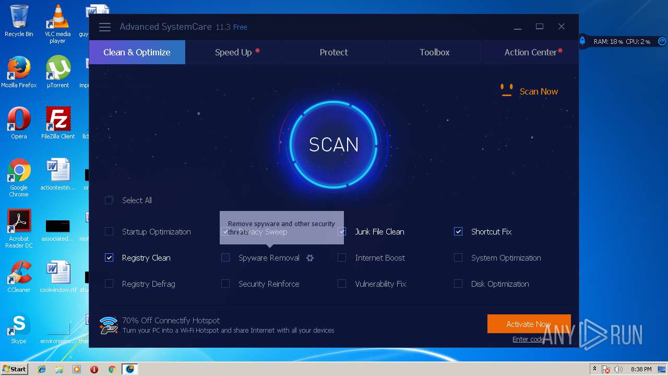Check the Vulnerability Fix option
The height and width of the screenshot is (376, 668).
coord(342,284)
